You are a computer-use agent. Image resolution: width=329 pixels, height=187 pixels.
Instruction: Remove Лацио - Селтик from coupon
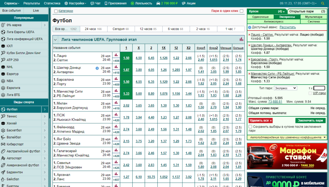[x=249, y=35]
